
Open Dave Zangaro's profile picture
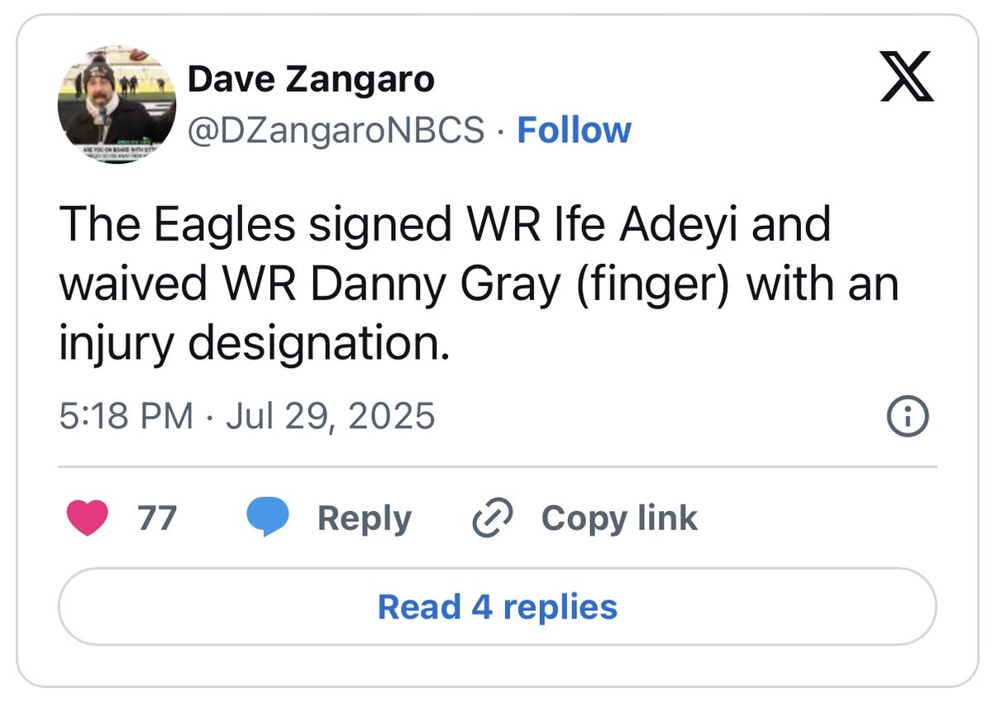117,104
